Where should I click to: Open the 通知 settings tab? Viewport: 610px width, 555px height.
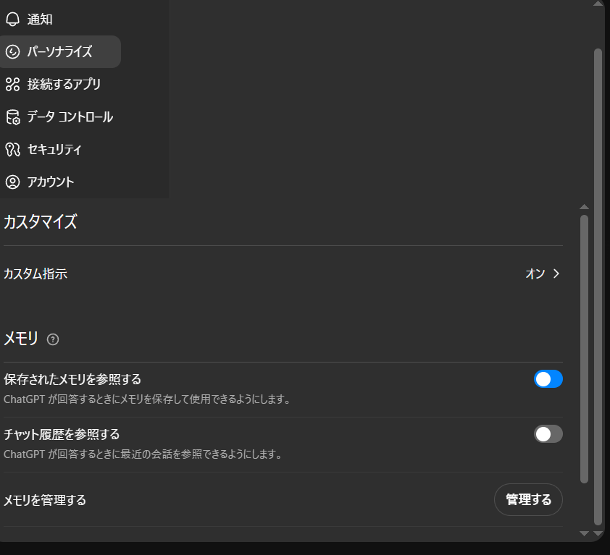pos(60,19)
